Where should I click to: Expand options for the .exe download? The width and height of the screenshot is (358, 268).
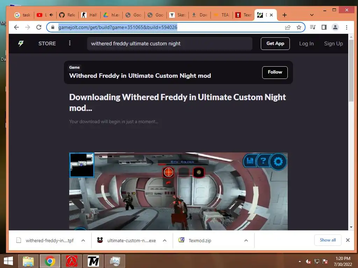(x=165, y=240)
